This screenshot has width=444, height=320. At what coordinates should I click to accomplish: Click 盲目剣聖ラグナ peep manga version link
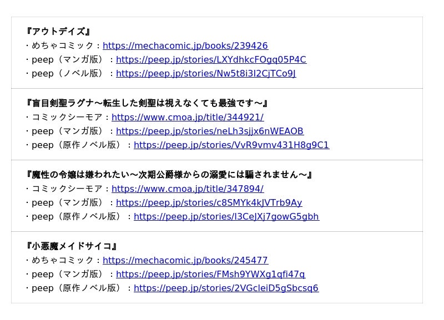click(x=209, y=131)
